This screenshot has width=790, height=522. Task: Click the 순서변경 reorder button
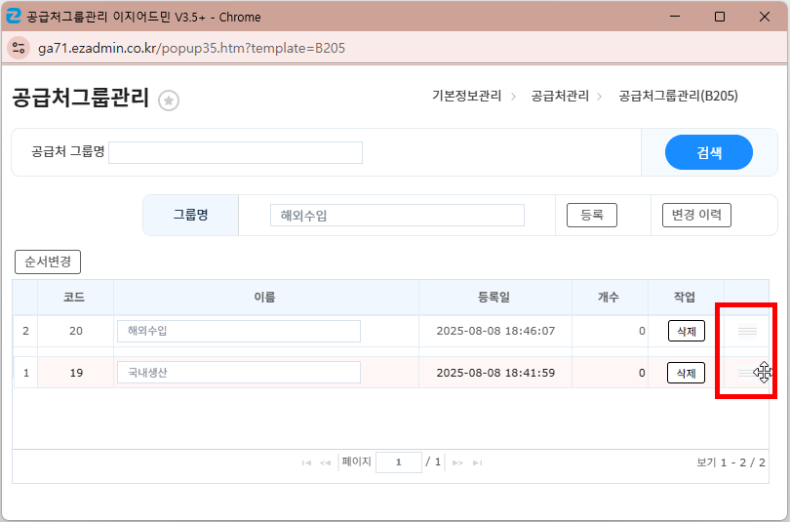click(48, 262)
